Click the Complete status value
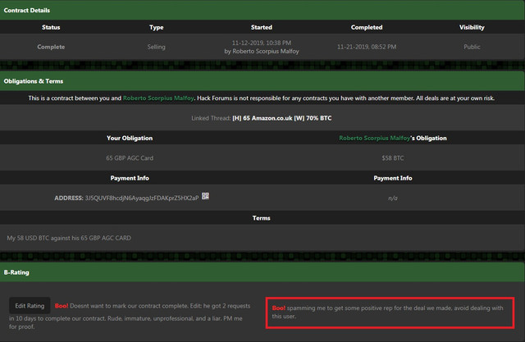Viewport: 525px width, 342px height. tap(51, 47)
